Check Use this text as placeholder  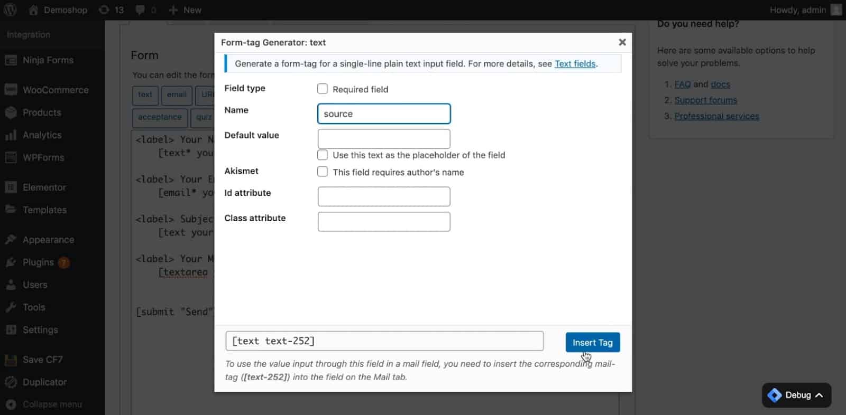[x=323, y=155]
